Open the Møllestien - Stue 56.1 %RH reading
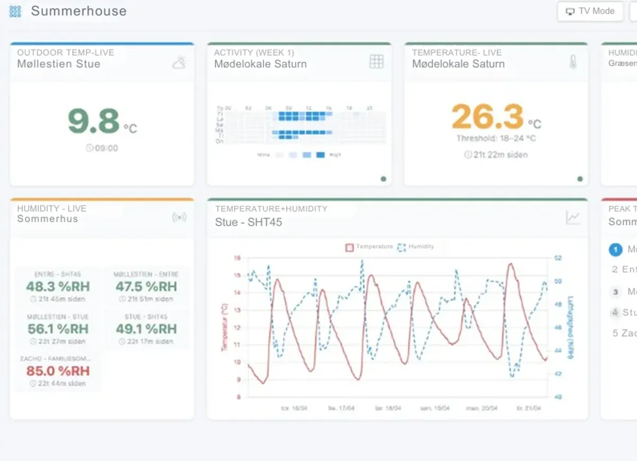637x461 pixels. click(x=58, y=328)
